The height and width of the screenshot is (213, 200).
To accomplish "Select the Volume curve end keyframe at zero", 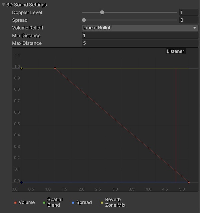I will pos(189,182).
